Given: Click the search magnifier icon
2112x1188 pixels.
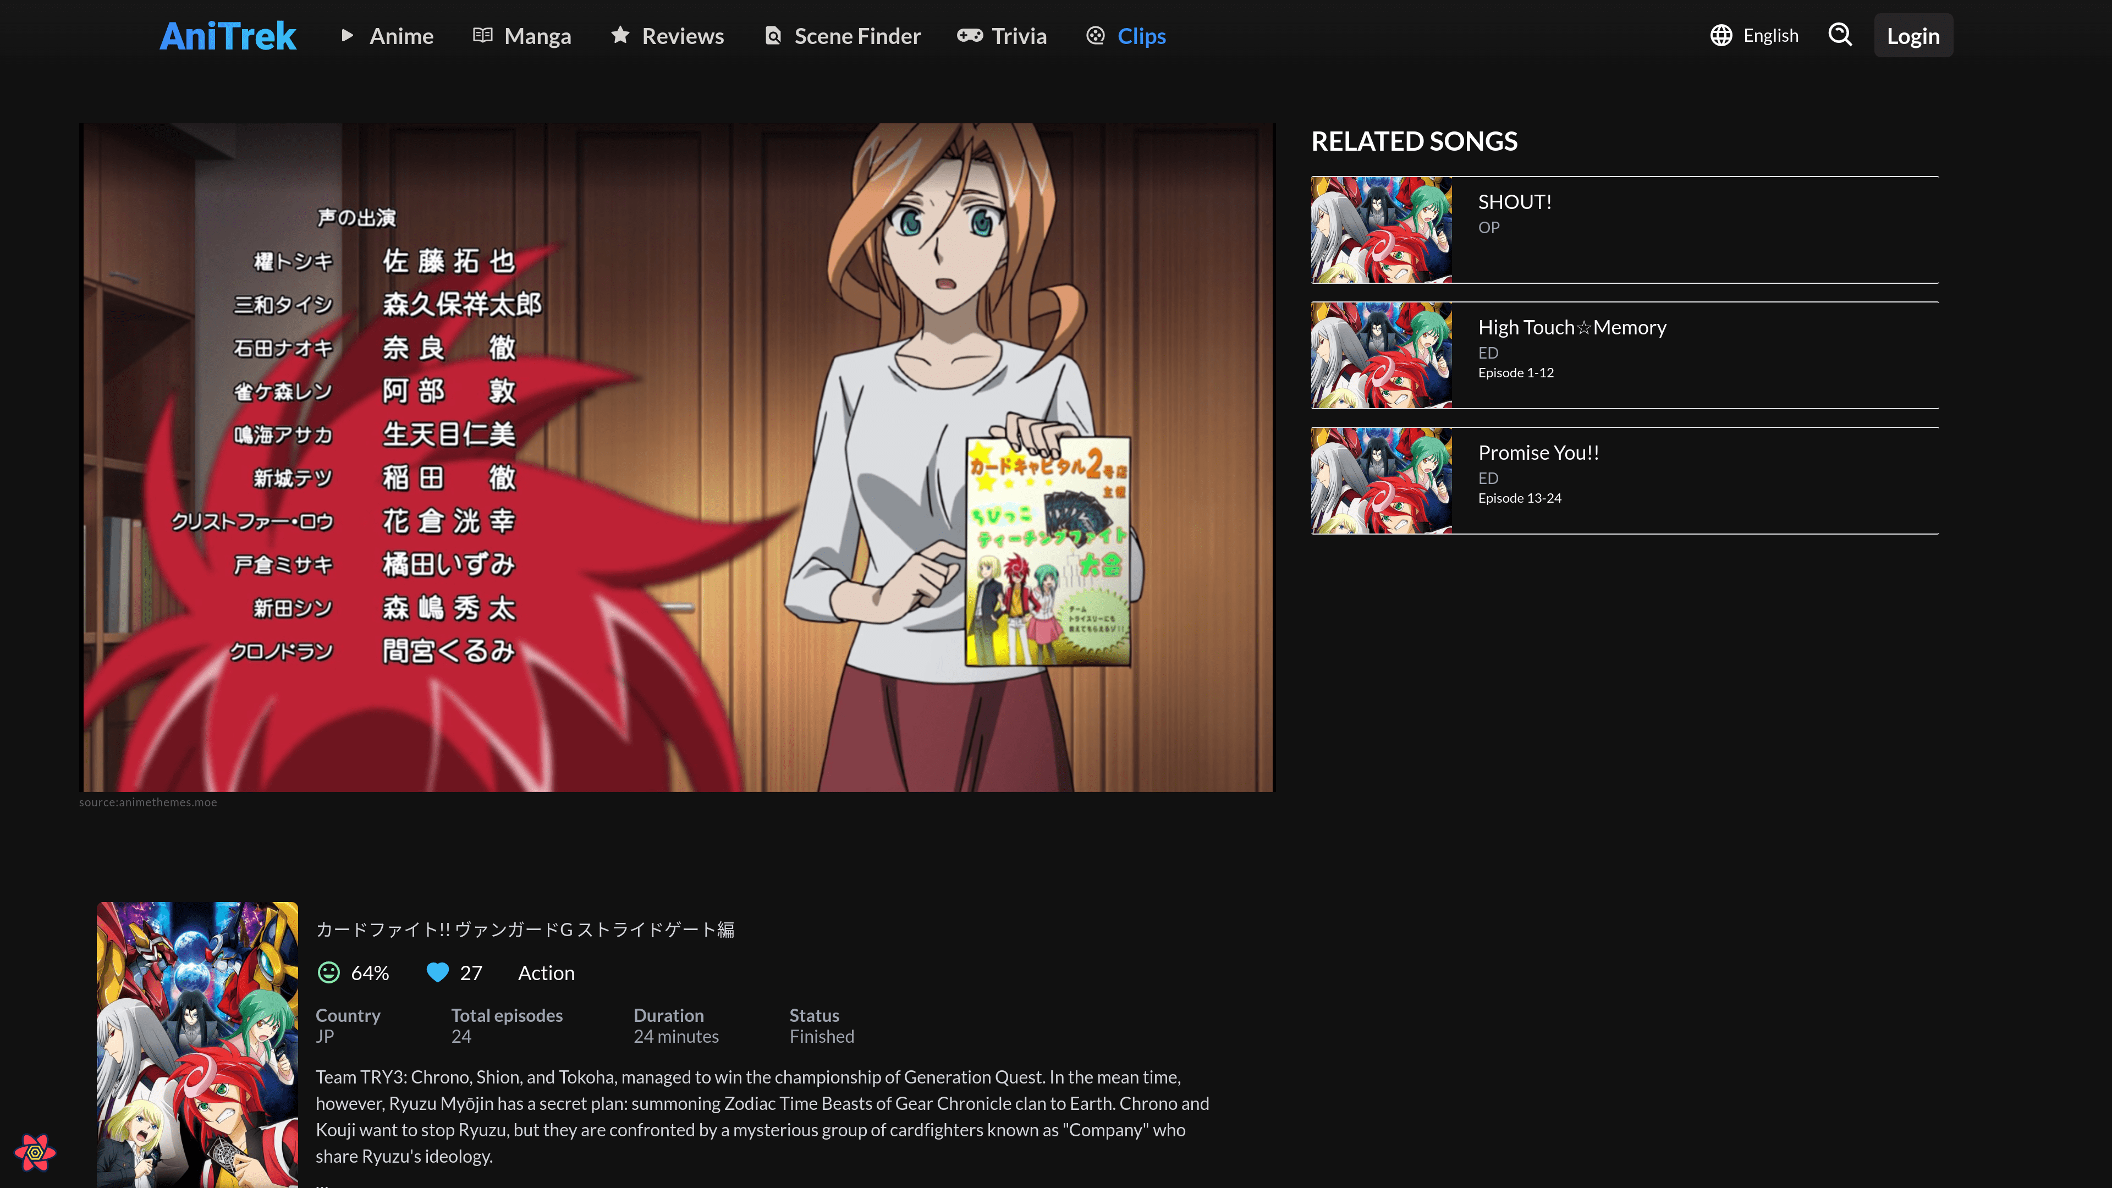Looking at the screenshot, I should [1840, 35].
